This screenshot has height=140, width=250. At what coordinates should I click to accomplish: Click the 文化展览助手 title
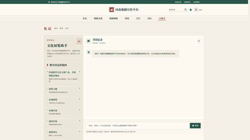(57, 46)
